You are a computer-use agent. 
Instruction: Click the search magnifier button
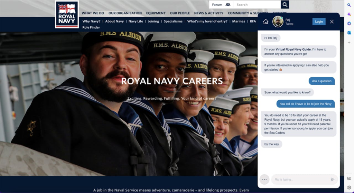(285, 4)
